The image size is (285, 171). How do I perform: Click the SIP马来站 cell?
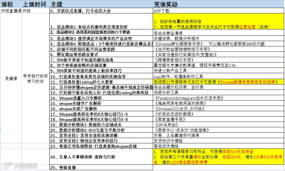(218, 125)
